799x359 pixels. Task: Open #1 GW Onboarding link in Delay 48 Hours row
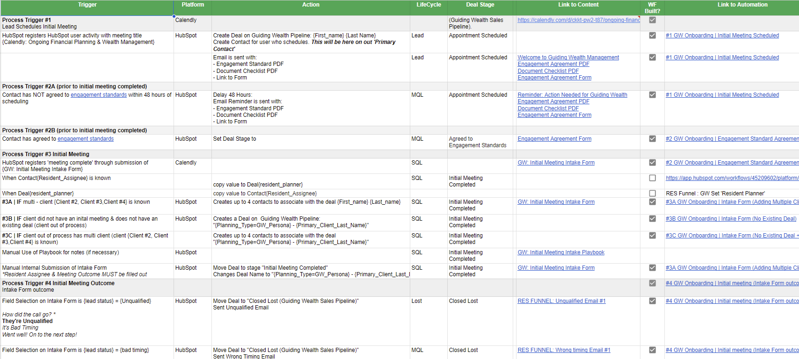click(x=722, y=95)
